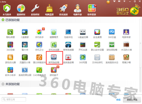Open the title bar dropdown menu arrow
This screenshot has height=104, width=142.
tap(124, 1)
